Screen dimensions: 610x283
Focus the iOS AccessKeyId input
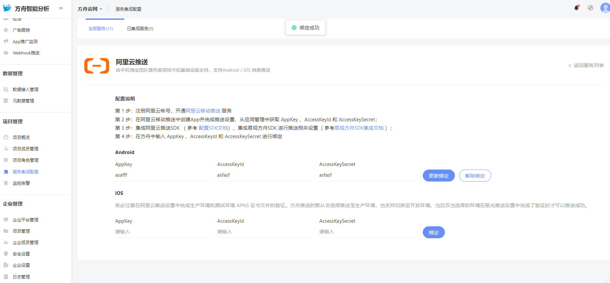click(x=264, y=232)
